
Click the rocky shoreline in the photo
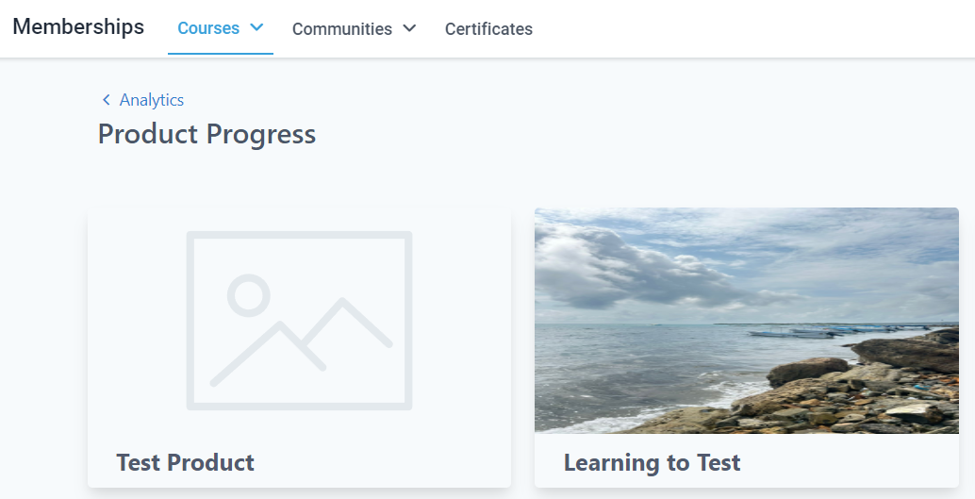(849, 391)
